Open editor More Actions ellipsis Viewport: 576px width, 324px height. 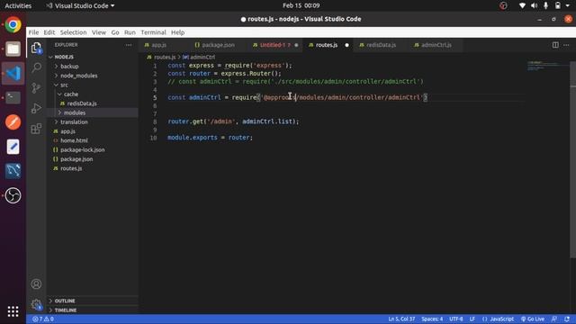pos(566,45)
